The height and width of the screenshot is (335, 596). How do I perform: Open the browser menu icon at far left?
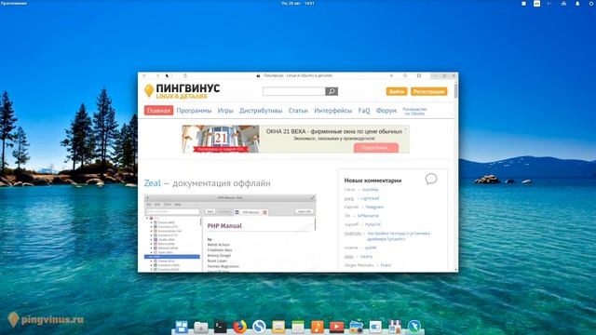point(144,76)
